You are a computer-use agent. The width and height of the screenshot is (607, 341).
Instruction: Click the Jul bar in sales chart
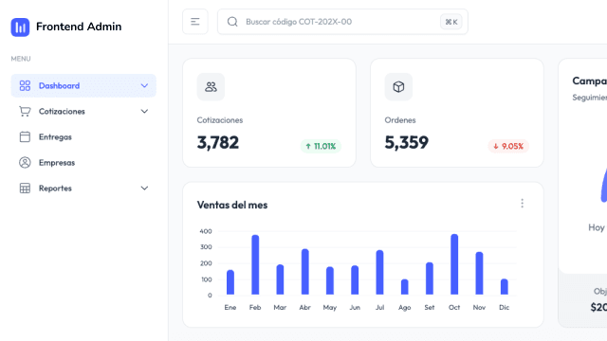pos(379,273)
